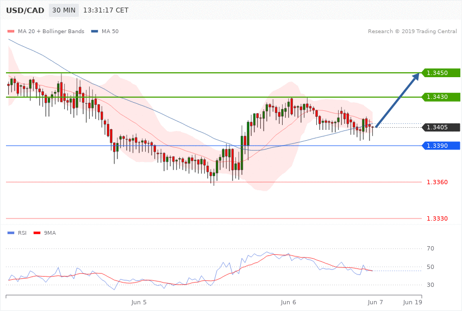This screenshot has width=462, height=313.
Task: Click the RSI 30 level value
Action: (x=430, y=285)
